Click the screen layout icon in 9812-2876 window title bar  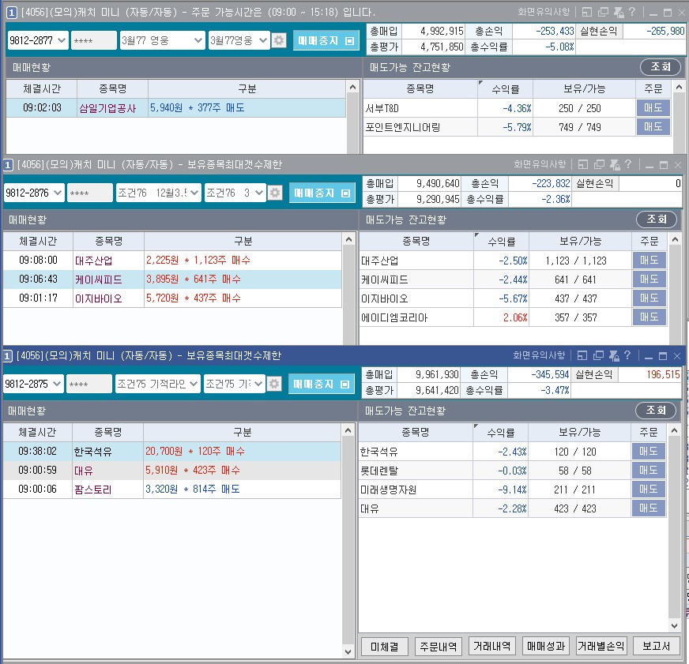click(583, 165)
